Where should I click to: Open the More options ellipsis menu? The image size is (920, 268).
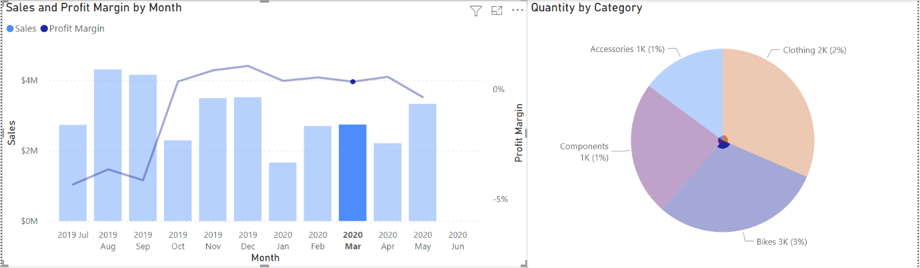tap(517, 11)
